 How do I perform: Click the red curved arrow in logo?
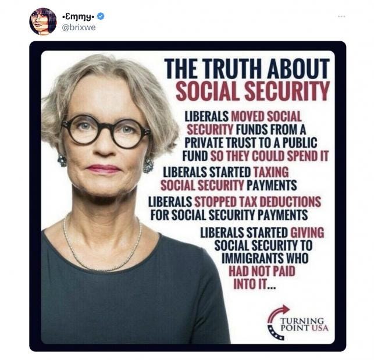(278, 313)
